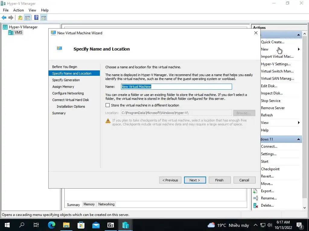Toggle the Show/Hide Console Tree icon
This screenshot has height=231, width=309.
click(x=27, y=18)
